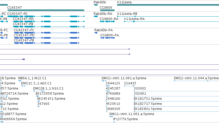Viewport: 219px width, 123px height.
Task: Select the CG43347-RC transcript label
Action: (17, 14)
